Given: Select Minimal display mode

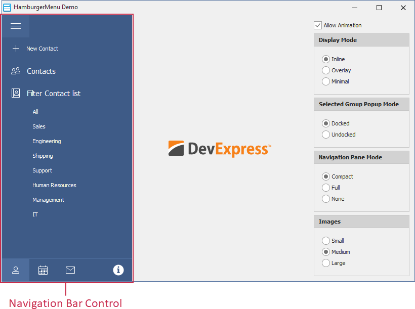Looking at the screenshot, I should [326, 81].
